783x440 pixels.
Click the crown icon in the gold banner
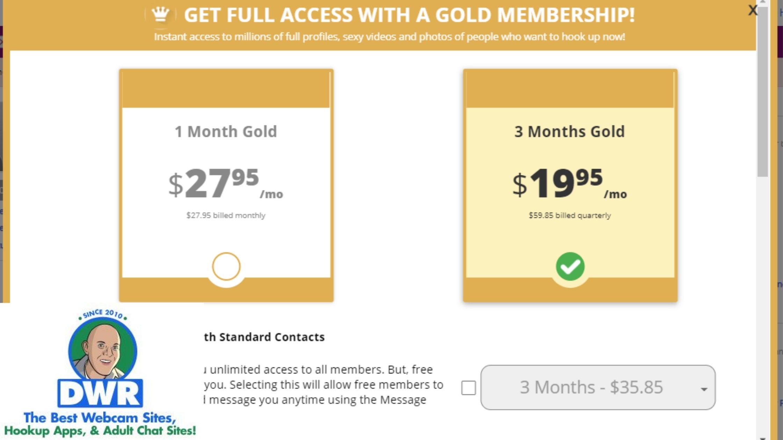tap(160, 15)
